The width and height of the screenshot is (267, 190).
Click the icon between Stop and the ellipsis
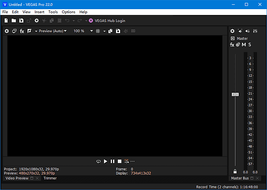point(126,161)
